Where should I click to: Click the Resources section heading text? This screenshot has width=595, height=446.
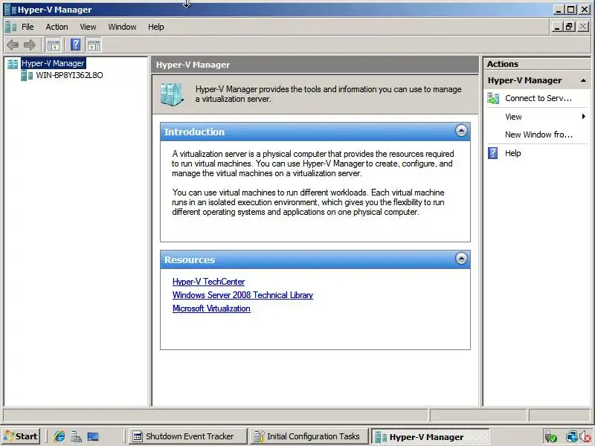[x=190, y=259]
